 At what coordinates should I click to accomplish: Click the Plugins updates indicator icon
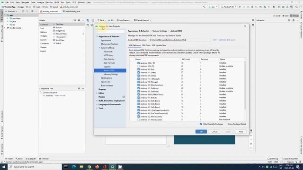[x=124, y=97]
